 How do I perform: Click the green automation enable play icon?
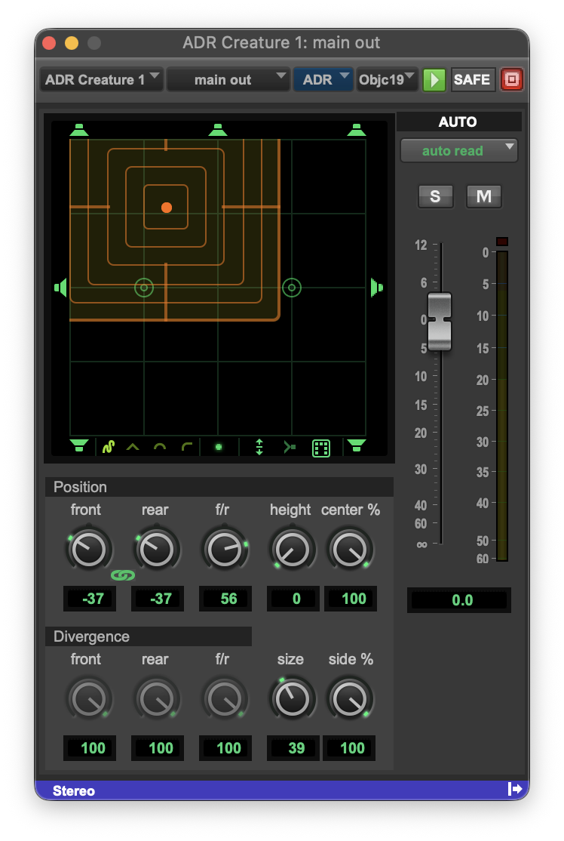[434, 80]
